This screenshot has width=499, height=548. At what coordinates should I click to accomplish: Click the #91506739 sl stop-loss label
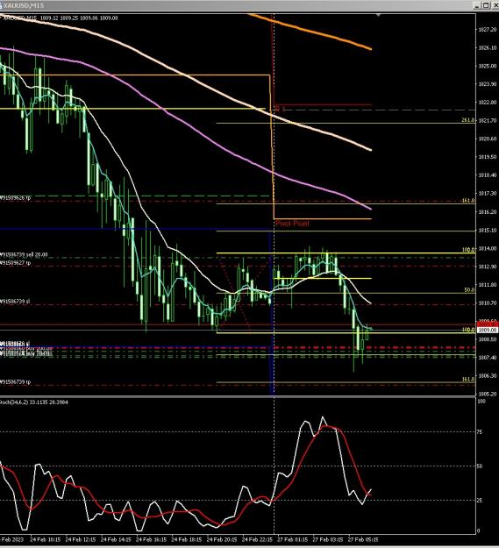[15, 302]
